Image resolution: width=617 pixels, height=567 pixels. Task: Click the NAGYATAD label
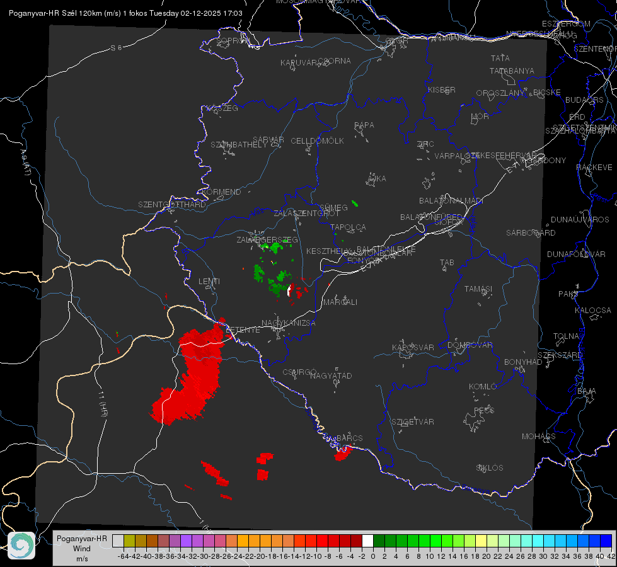[x=331, y=375]
